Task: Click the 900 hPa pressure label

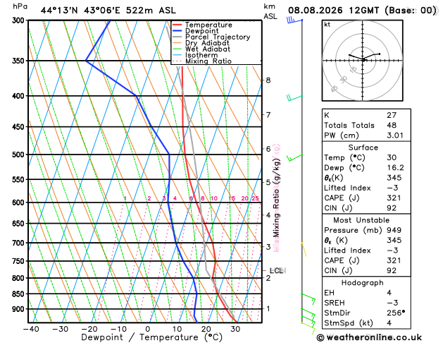Action: (20, 309)
